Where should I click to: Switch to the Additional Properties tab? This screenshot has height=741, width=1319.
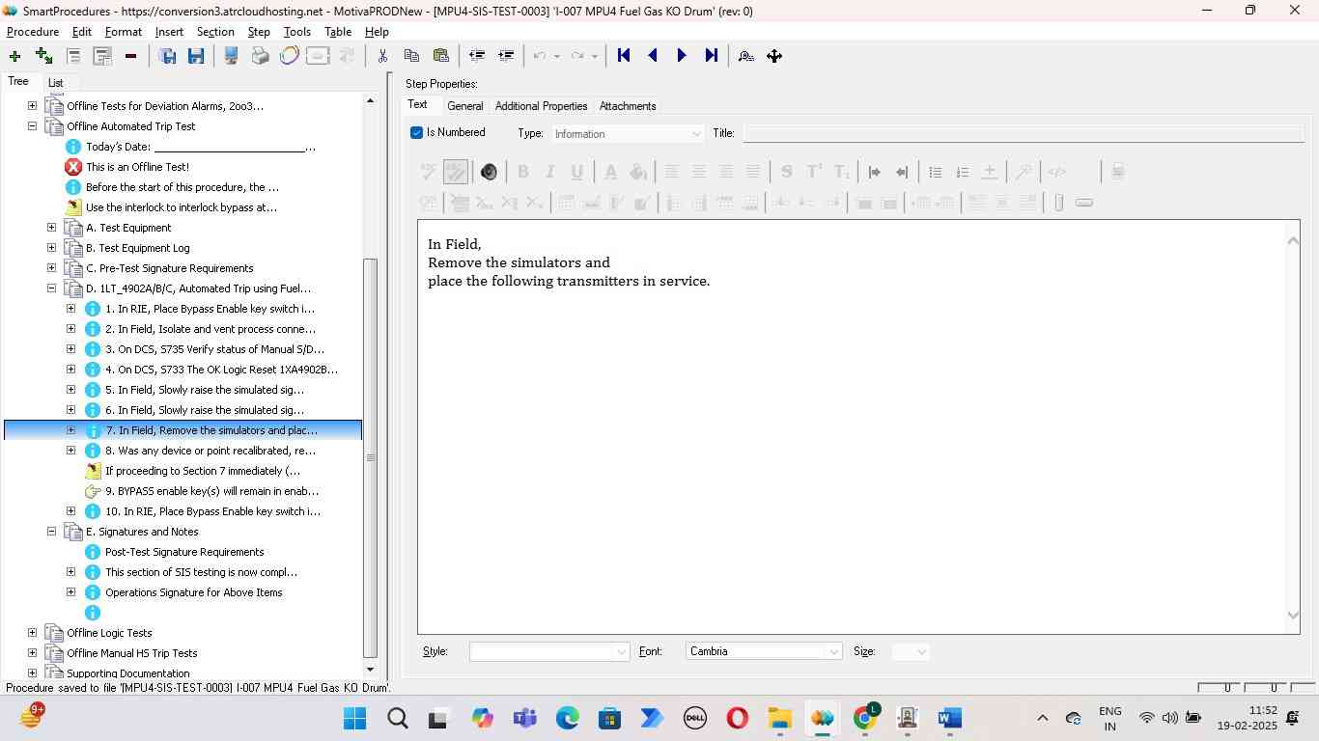(x=541, y=106)
